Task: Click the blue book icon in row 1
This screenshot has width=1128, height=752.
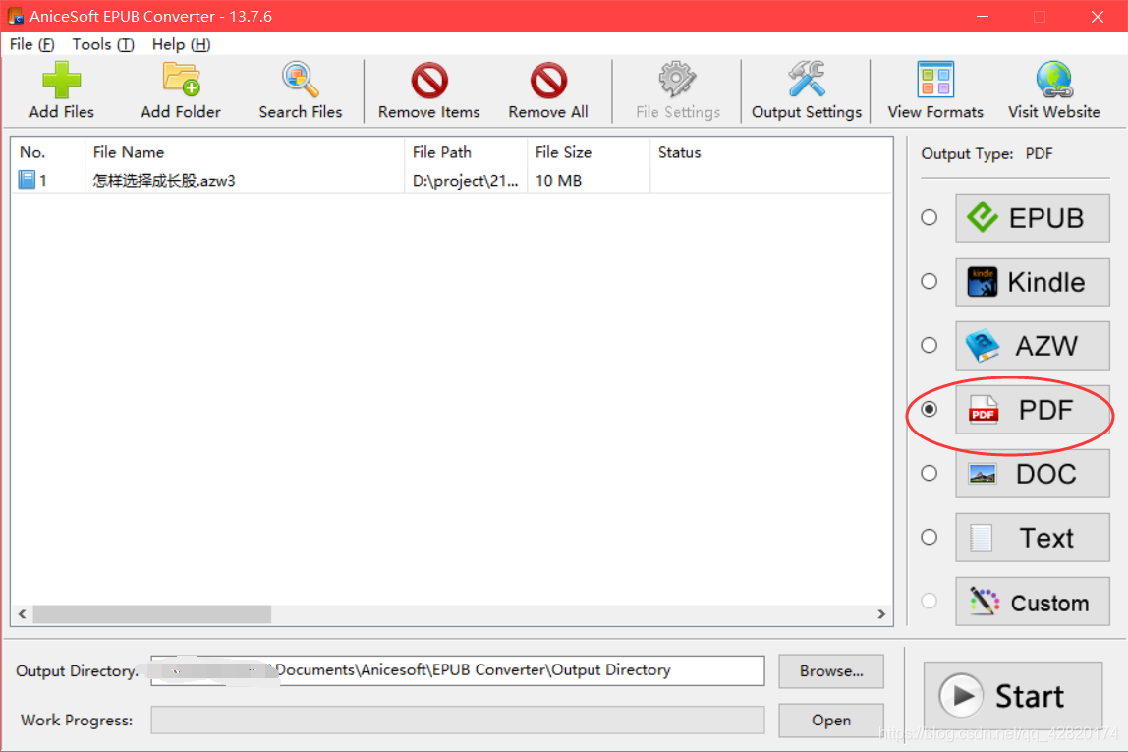Action: (x=27, y=180)
